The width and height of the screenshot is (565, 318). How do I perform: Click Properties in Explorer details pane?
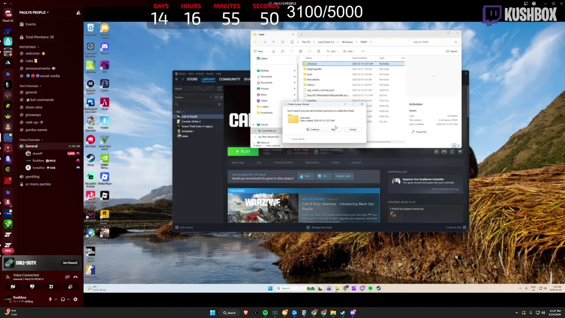click(419, 132)
